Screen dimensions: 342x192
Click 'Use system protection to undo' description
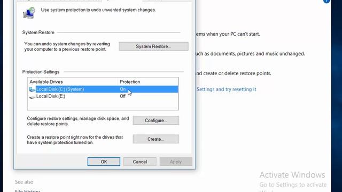pos(98,10)
